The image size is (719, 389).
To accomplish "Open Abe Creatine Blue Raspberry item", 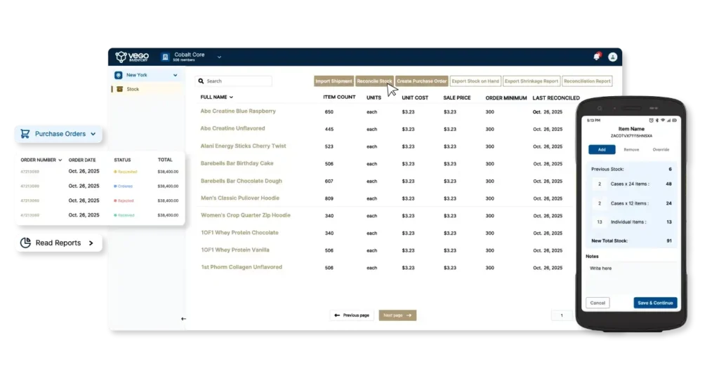I will click(x=238, y=111).
